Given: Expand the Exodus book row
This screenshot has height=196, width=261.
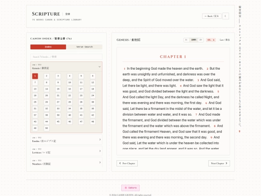Looking at the screenshot, I should pos(66,139).
